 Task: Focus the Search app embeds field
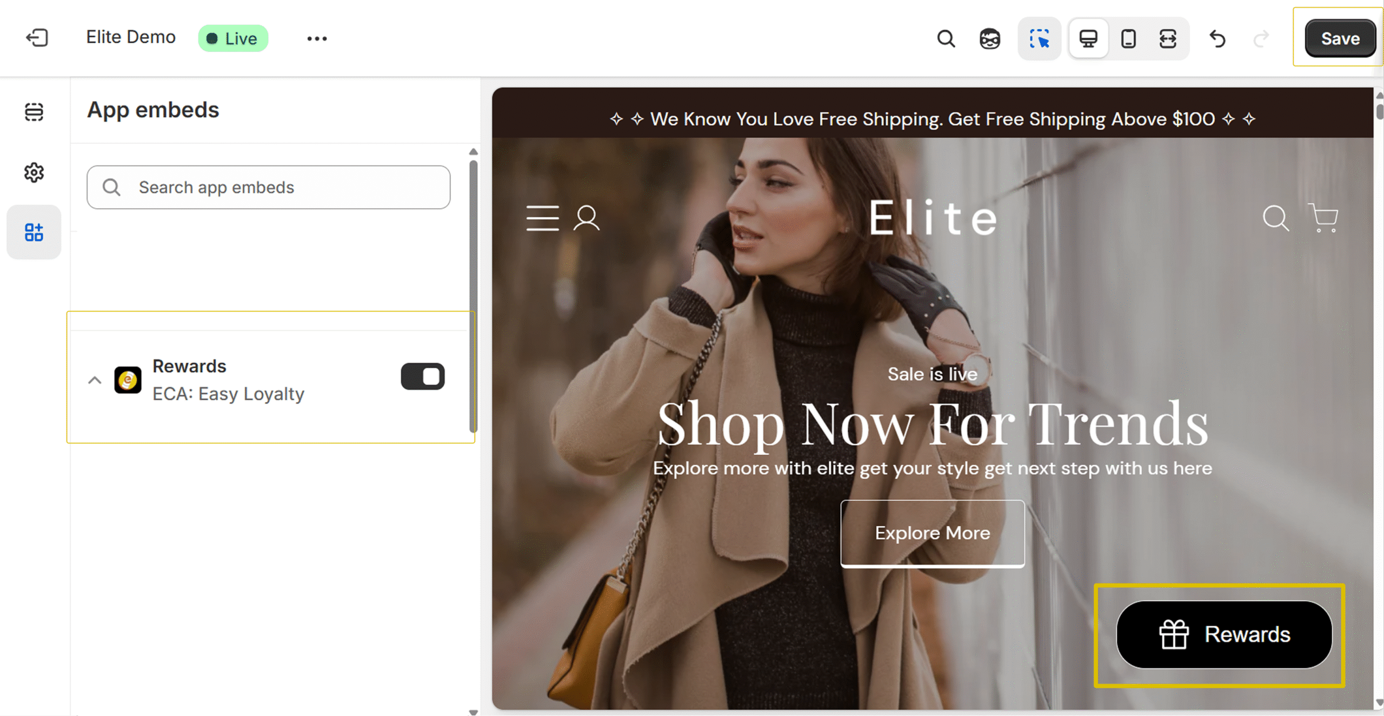tap(269, 187)
